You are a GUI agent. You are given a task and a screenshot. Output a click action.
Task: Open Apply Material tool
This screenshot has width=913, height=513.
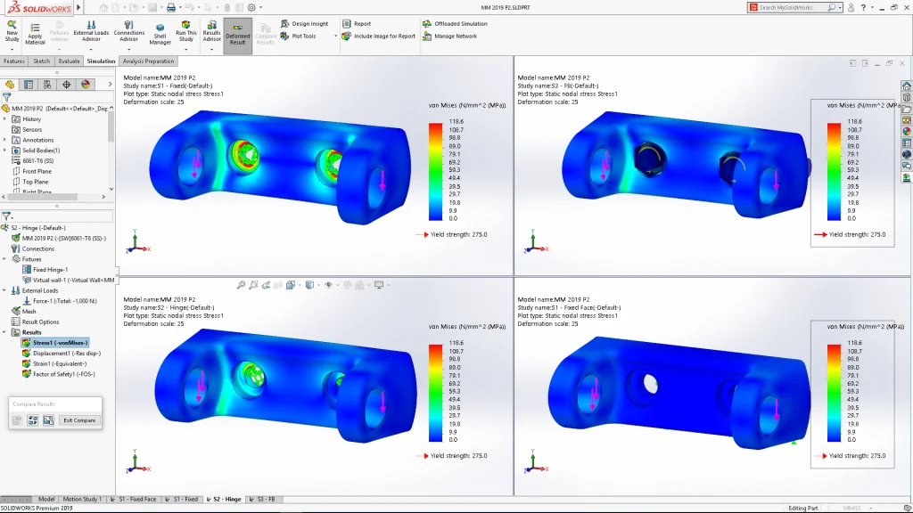pos(35,34)
